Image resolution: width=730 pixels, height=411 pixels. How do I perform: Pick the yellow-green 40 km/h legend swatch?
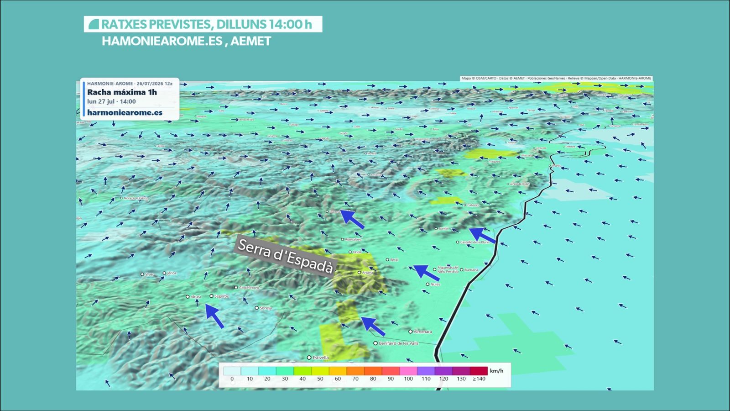point(302,371)
